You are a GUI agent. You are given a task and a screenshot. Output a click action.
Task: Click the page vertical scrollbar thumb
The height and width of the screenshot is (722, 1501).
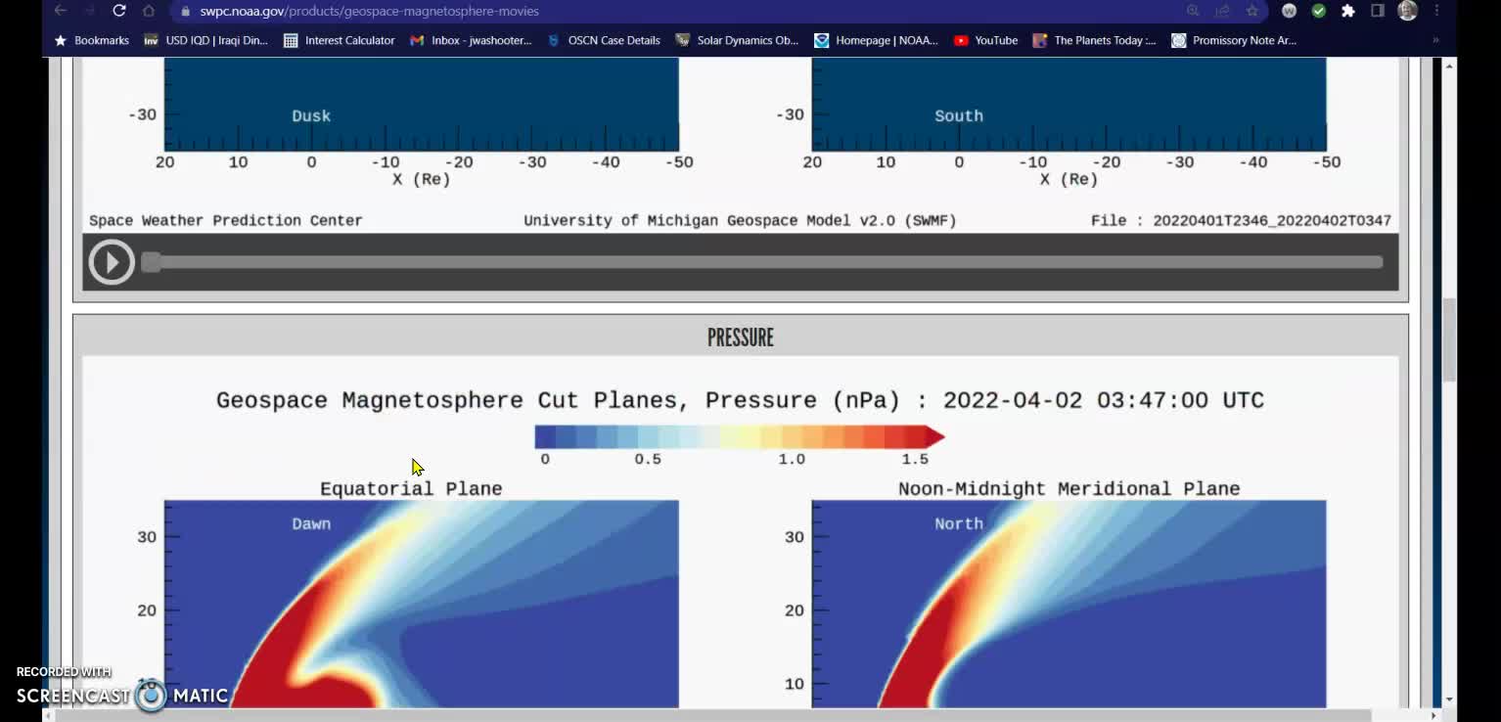pos(1449,340)
